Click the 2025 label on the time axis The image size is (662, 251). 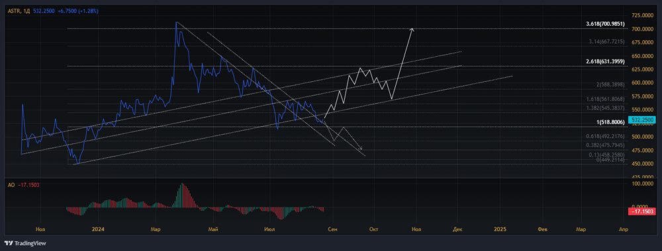(500, 229)
